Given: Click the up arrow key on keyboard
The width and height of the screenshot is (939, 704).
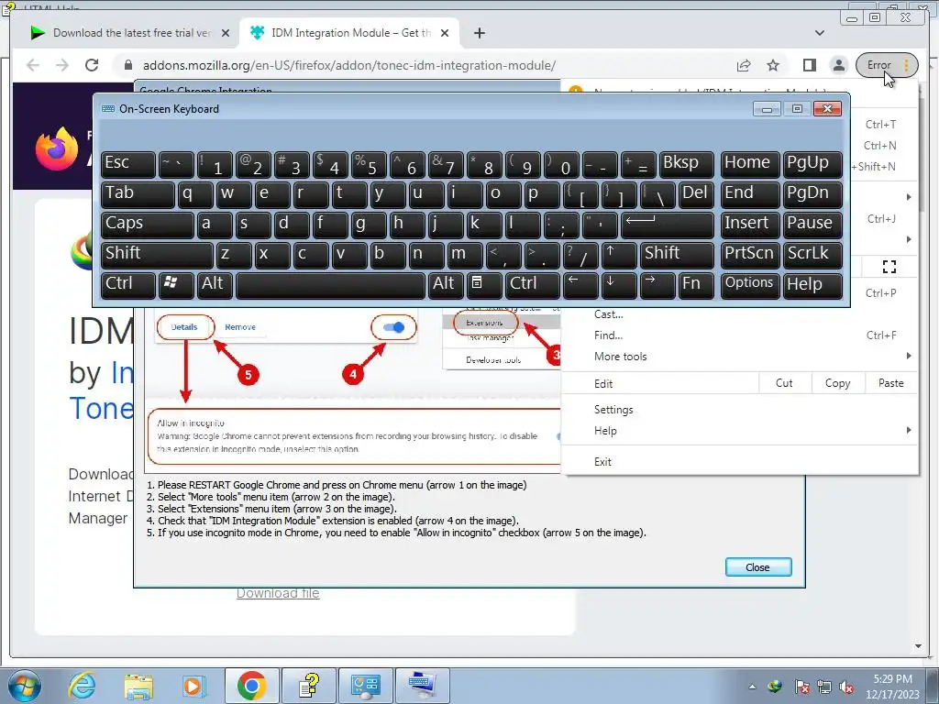Looking at the screenshot, I should 619,255.
